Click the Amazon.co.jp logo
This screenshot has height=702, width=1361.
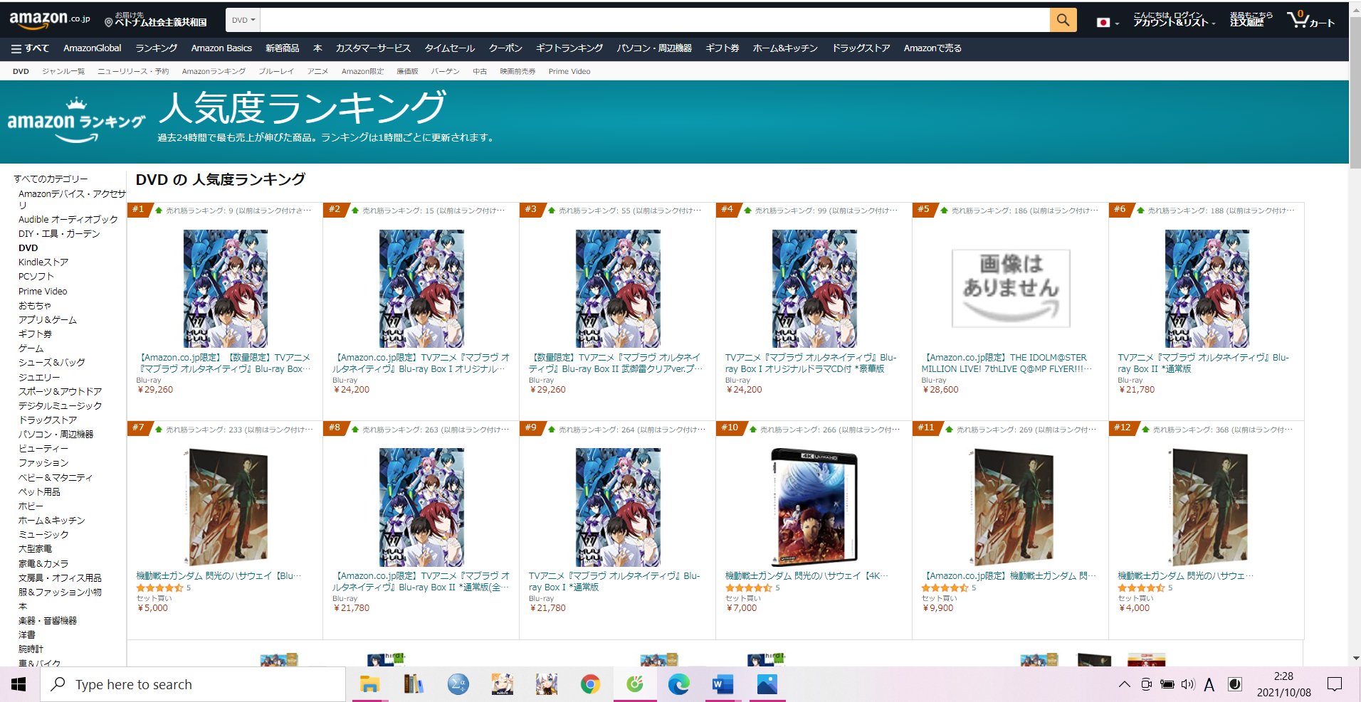[50, 20]
